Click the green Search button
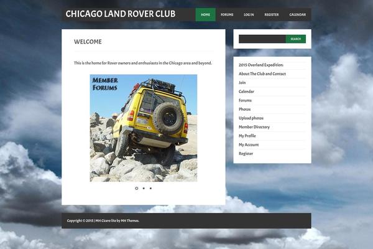373x249 pixels. [296, 39]
